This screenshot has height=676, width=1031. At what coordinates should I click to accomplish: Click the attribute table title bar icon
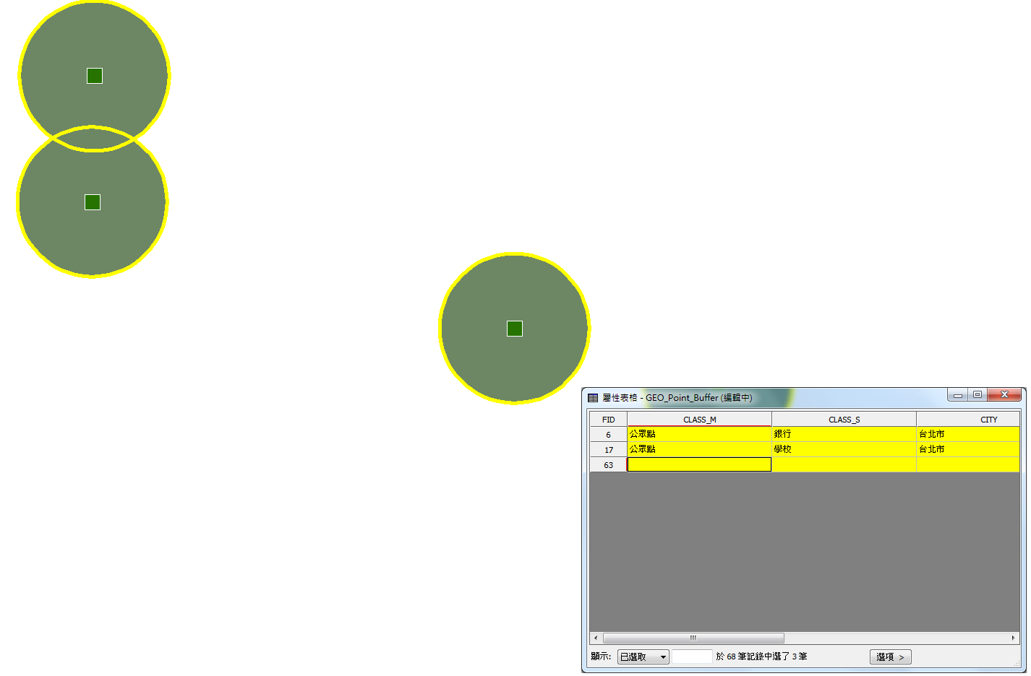593,398
